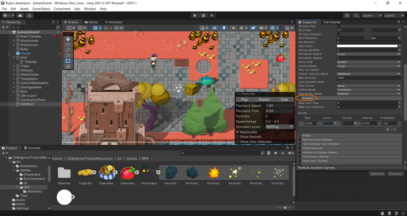Image resolution: width=407 pixels, height=216 pixels.
Task: Select the Transform tool in the Scene view
Action: [68, 67]
